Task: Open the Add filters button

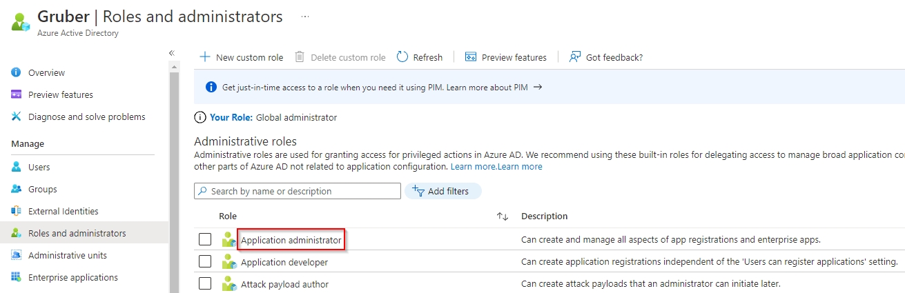Action: pos(442,191)
